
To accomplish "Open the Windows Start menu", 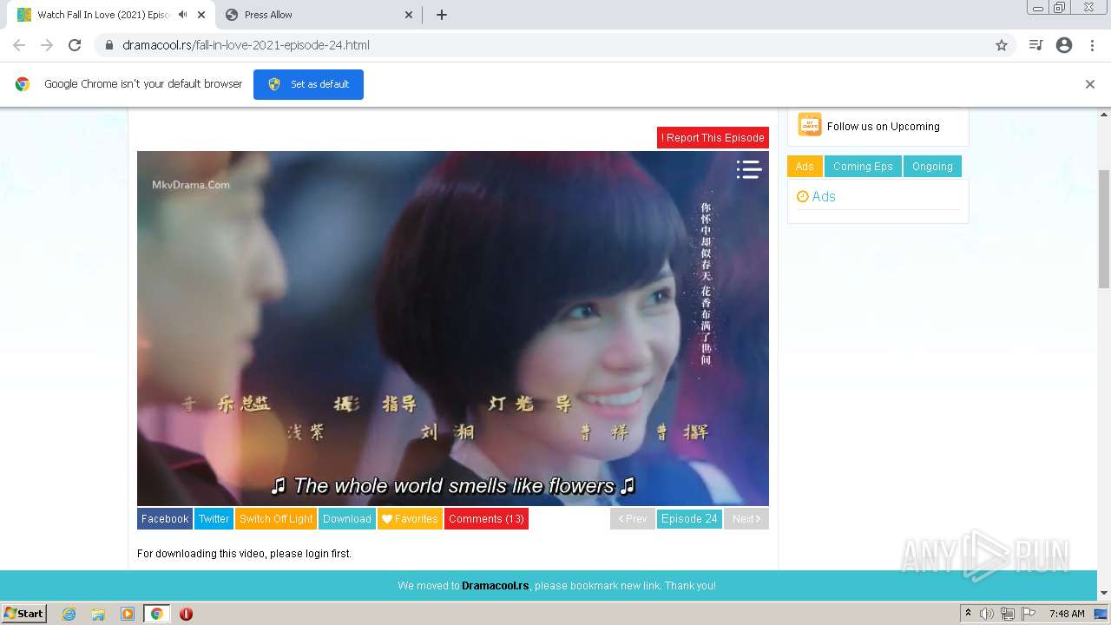I will 23,614.
